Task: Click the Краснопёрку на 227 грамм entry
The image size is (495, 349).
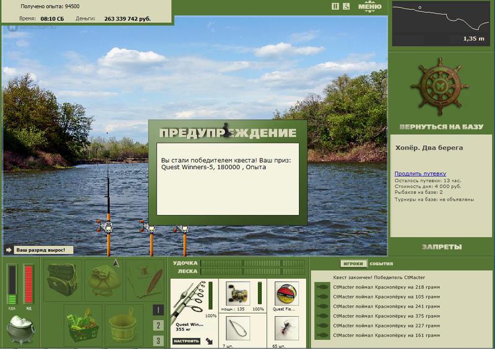Action: [386, 326]
